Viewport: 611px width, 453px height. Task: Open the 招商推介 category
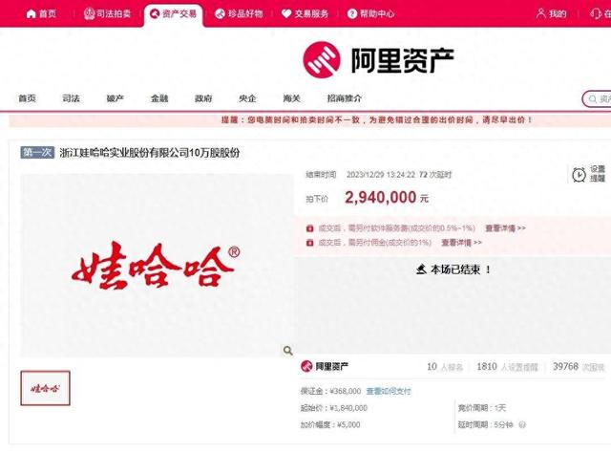[x=345, y=98]
